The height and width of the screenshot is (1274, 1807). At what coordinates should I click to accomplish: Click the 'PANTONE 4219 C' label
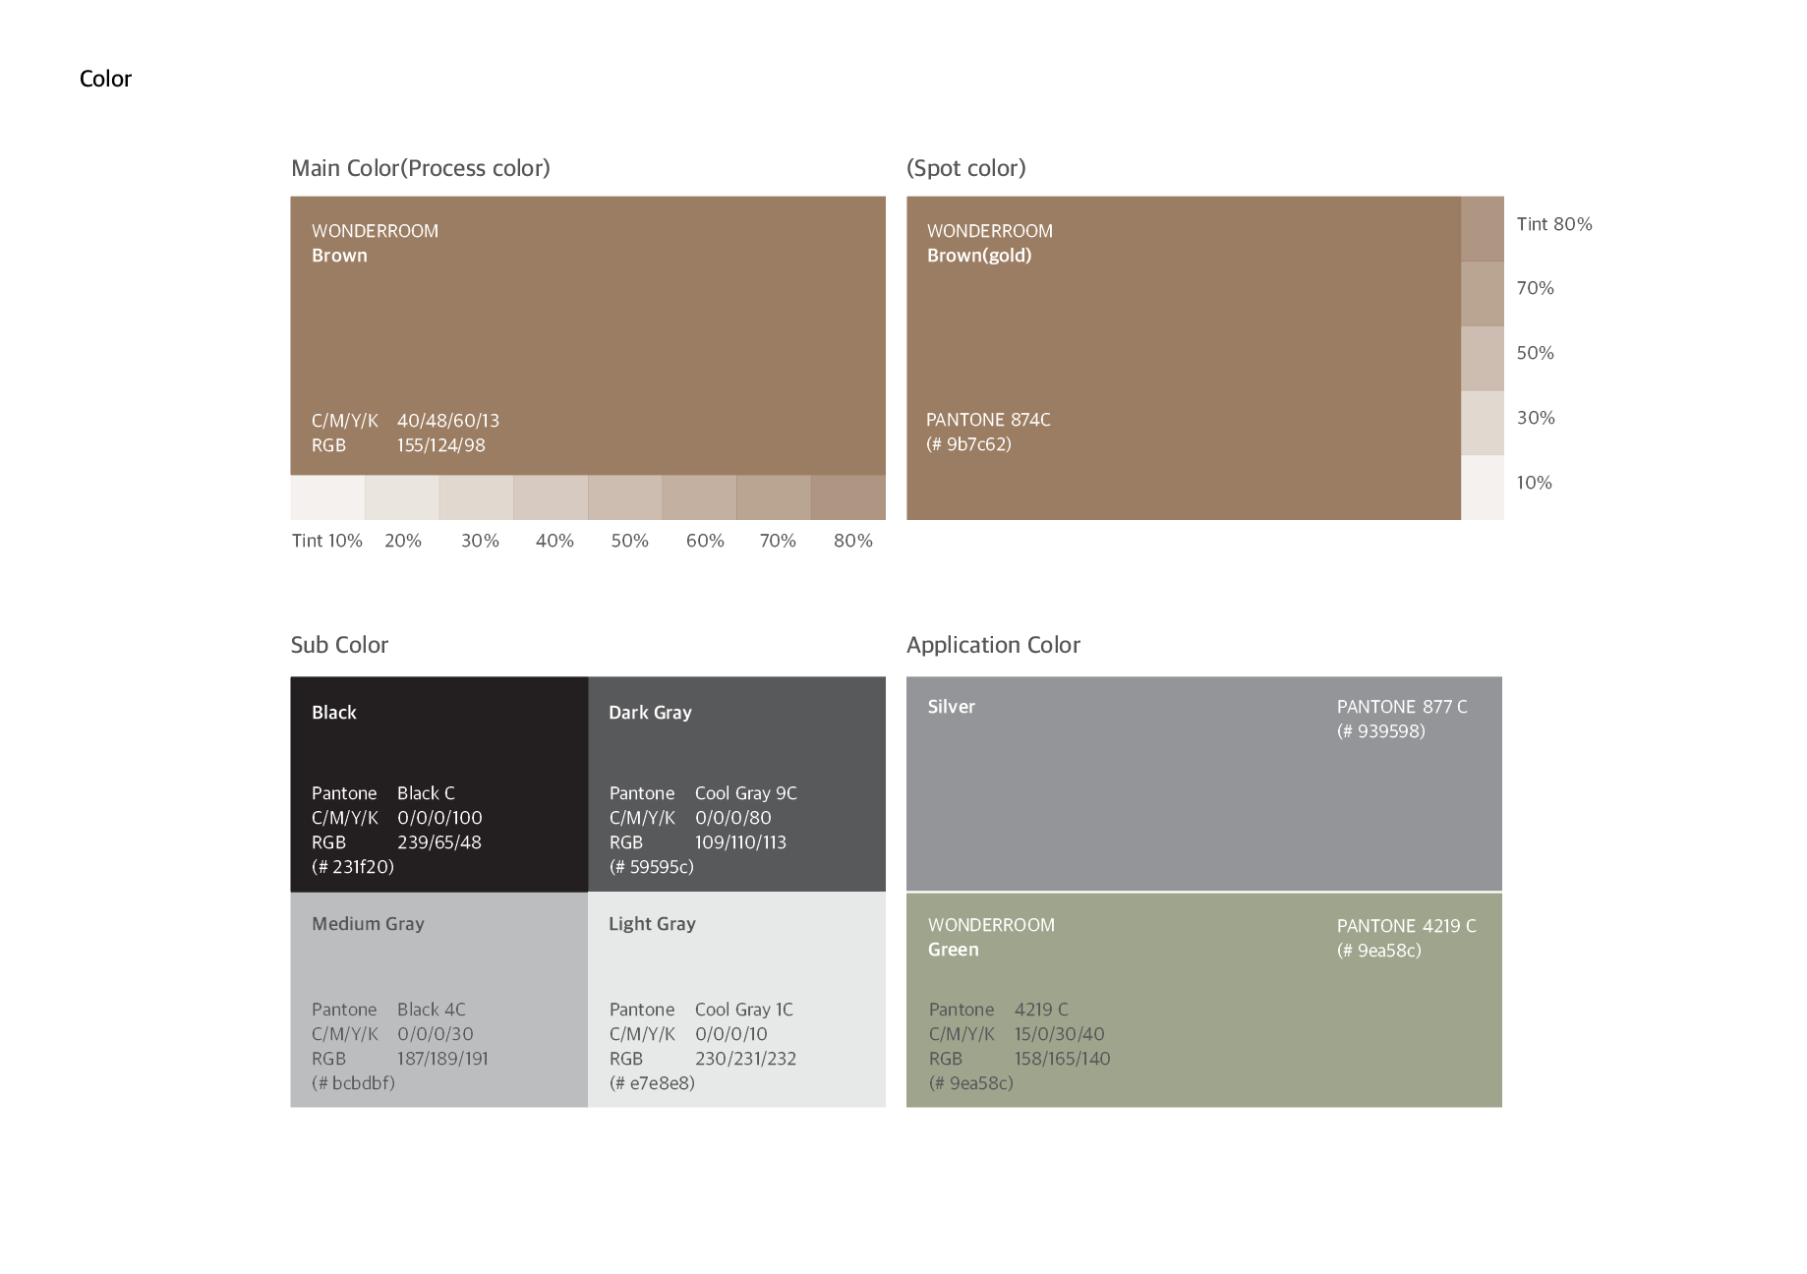click(x=1406, y=926)
